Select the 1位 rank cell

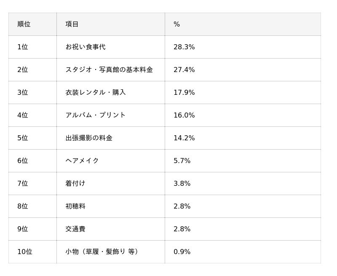23,47
